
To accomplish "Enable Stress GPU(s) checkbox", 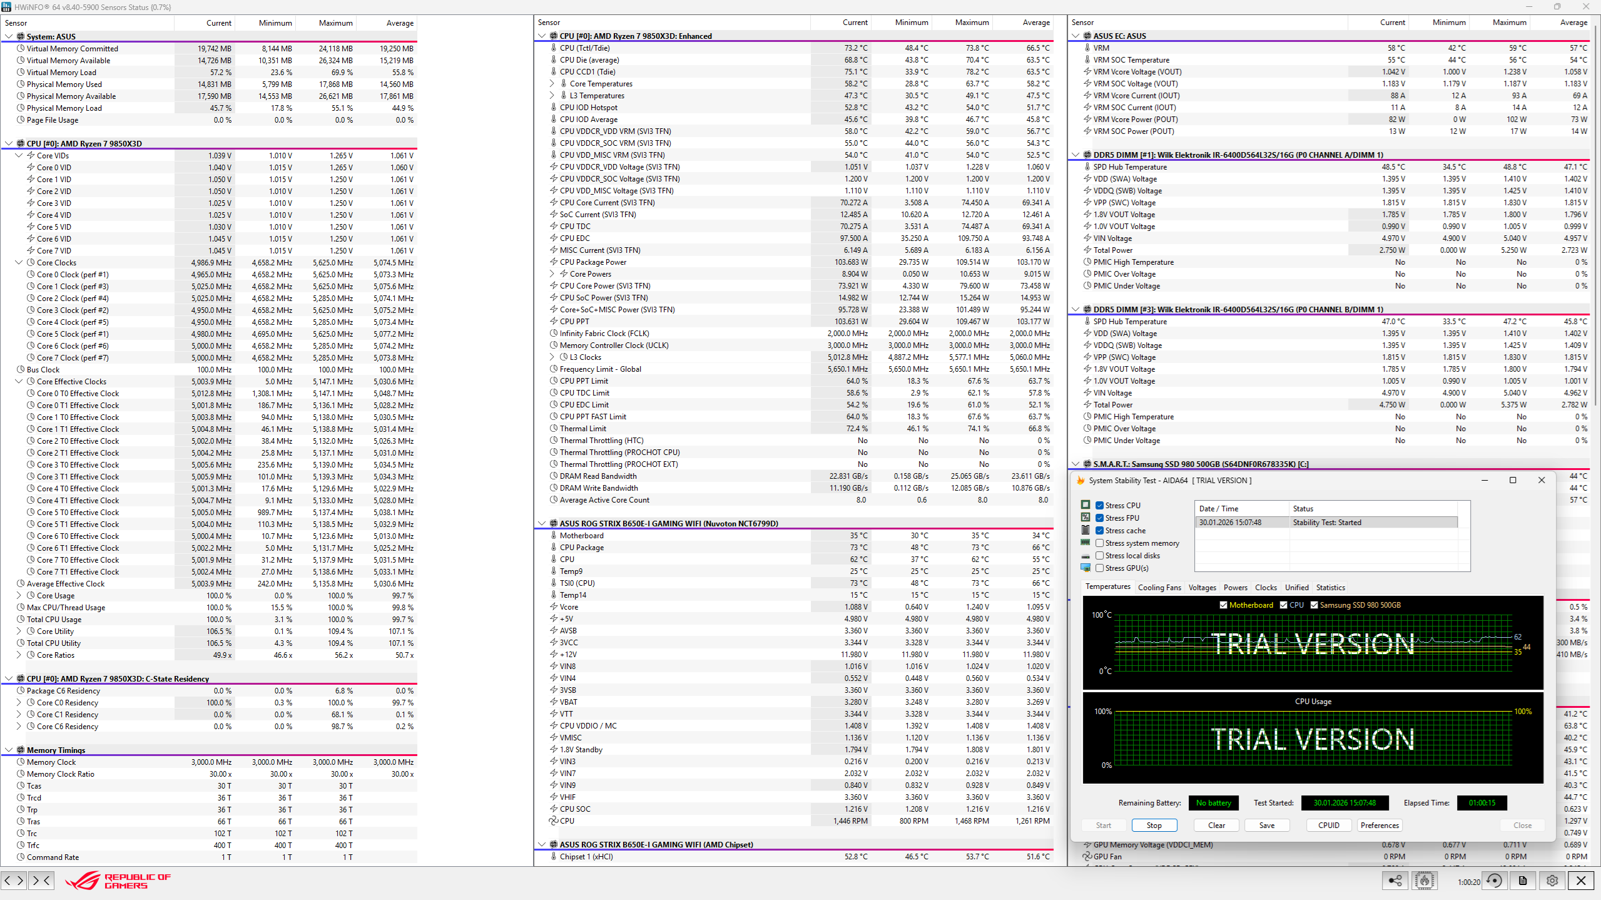I will pyautogui.click(x=1099, y=568).
